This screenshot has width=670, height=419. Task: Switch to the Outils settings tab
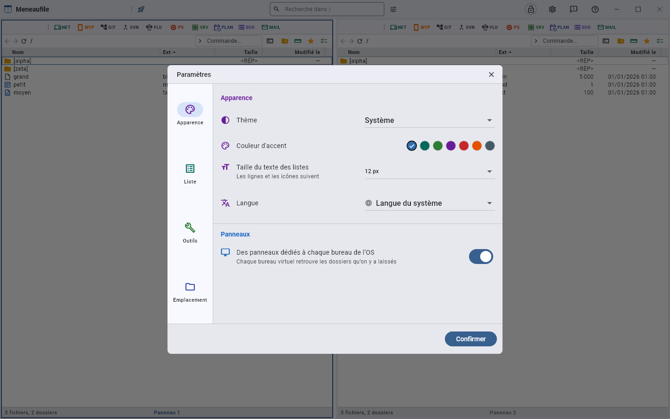point(190,233)
